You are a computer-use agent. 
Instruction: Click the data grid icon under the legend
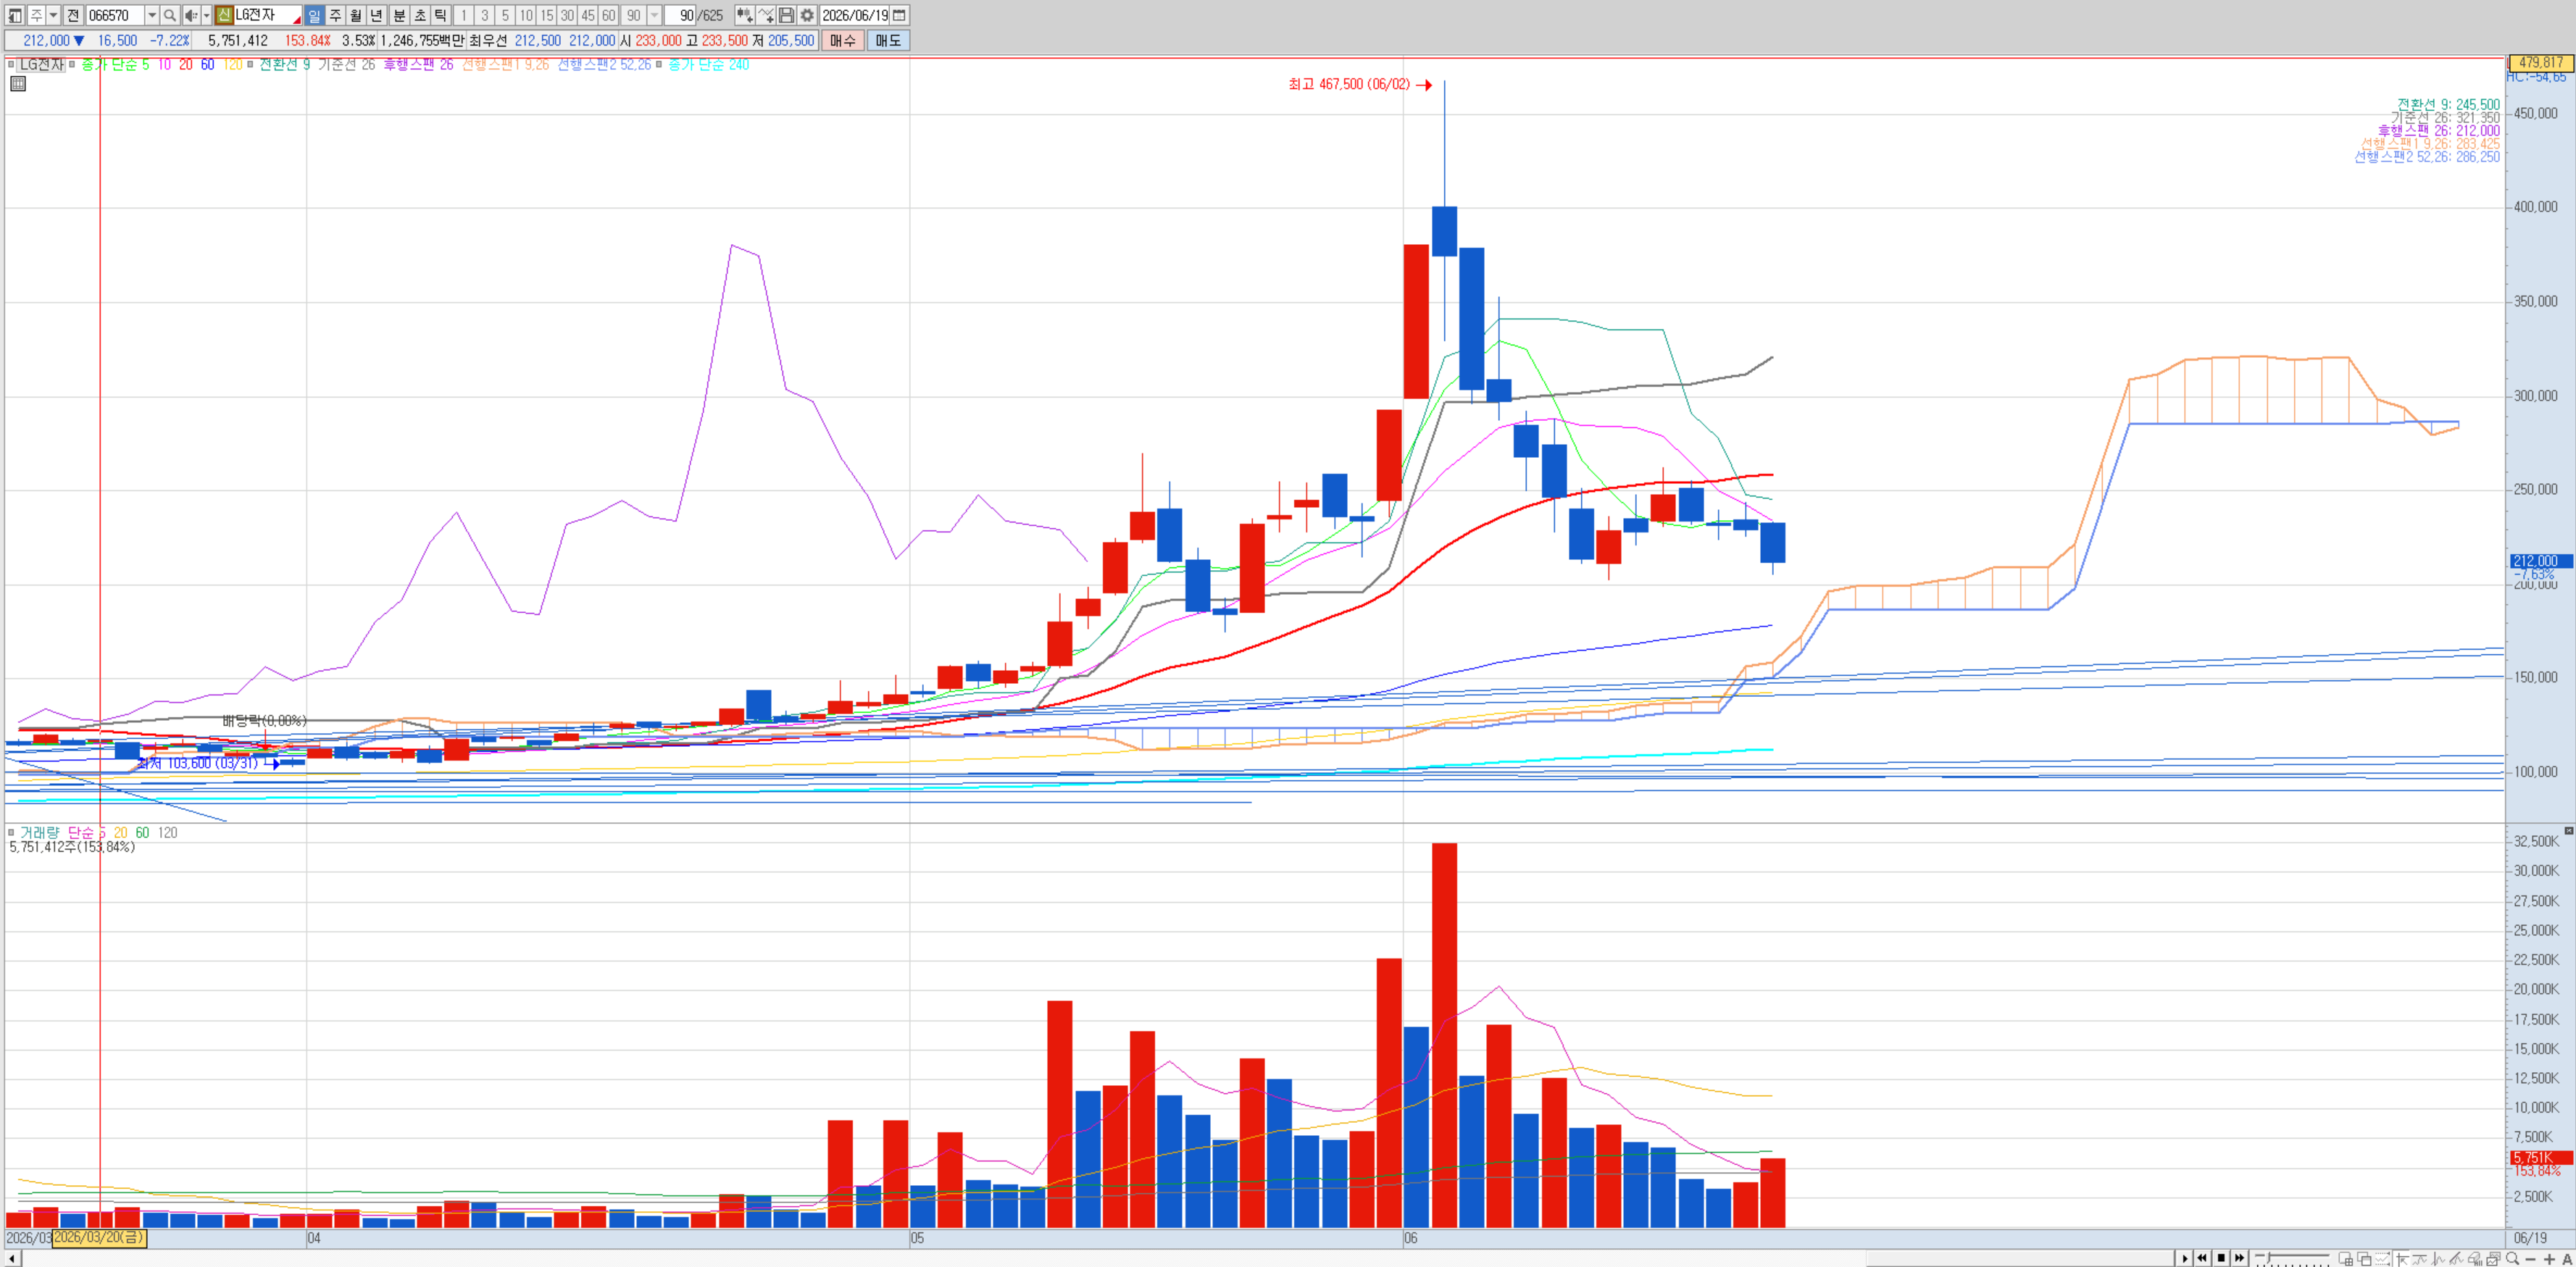pyautogui.click(x=18, y=84)
